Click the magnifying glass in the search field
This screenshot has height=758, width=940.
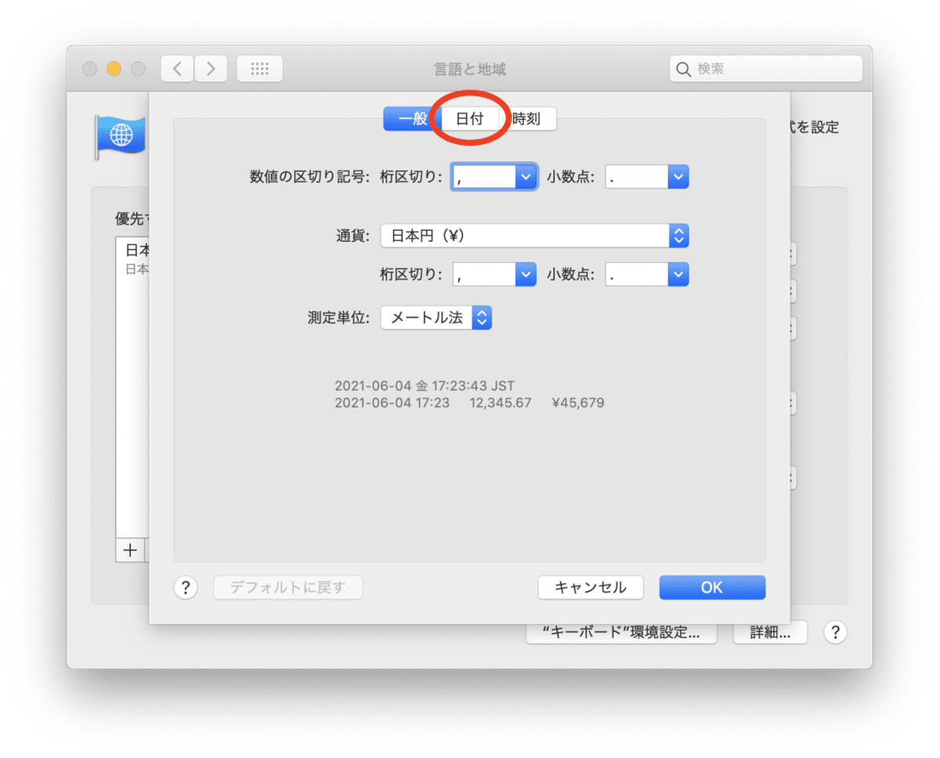tap(682, 69)
